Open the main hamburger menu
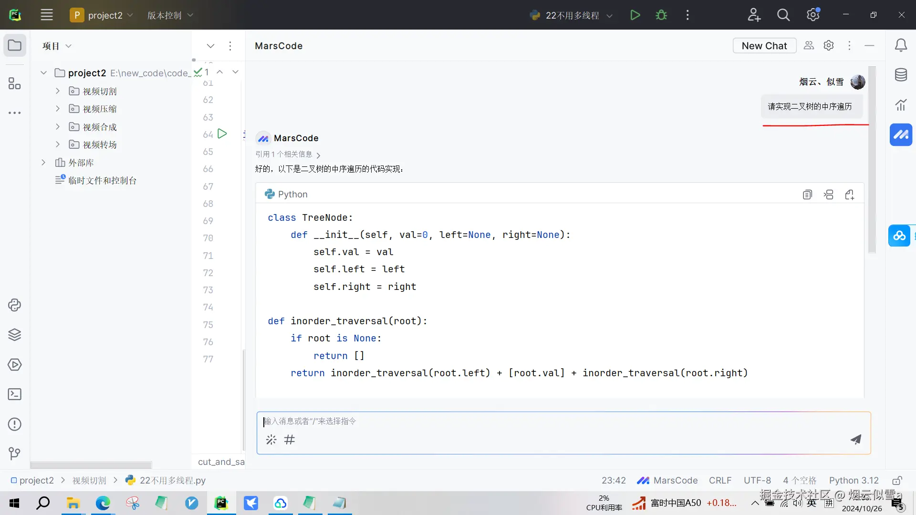The image size is (916, 515). click(x=47, y=15)
